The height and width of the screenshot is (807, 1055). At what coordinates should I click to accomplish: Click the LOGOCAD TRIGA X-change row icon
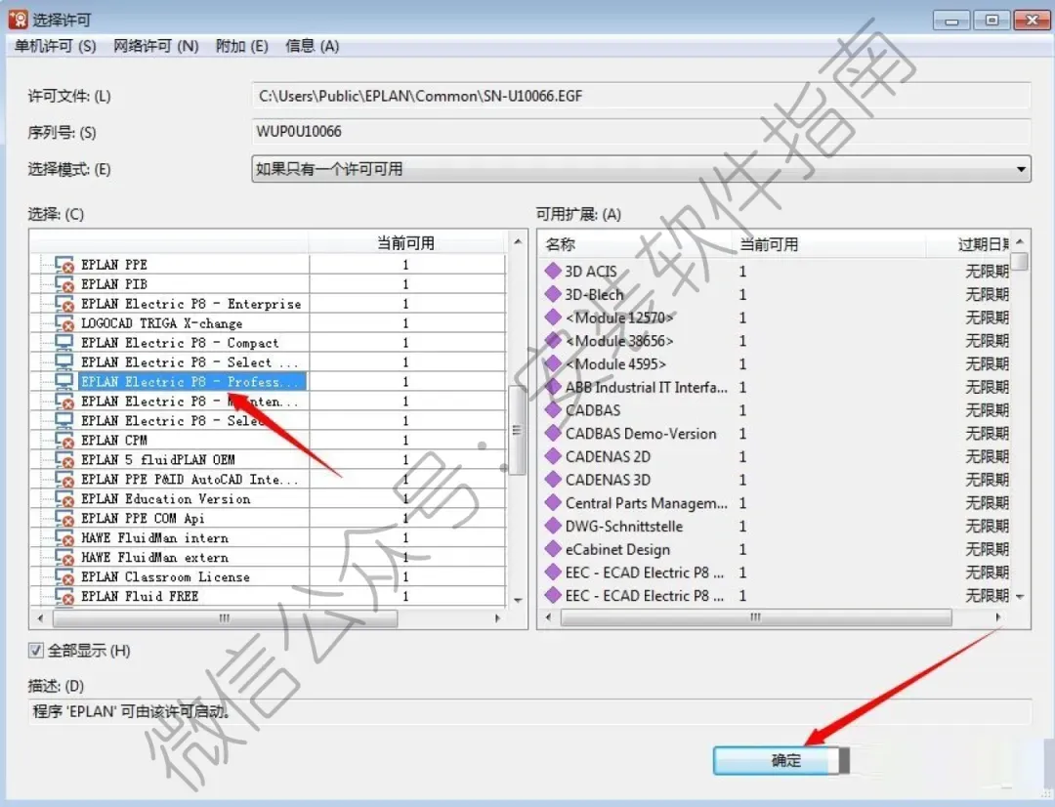tap(64, 323)
